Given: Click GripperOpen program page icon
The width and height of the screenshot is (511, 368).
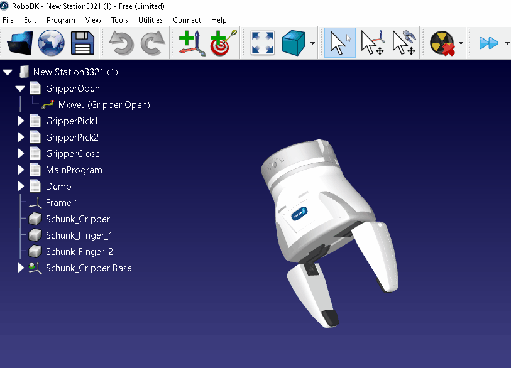Looking at the screenshot, I should tap(35, 89).
